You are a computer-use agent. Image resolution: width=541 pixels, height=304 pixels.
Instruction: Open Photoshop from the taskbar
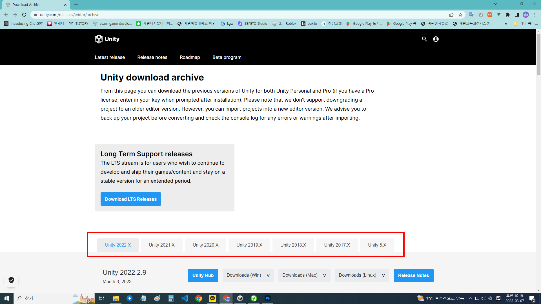pos(268,298)
